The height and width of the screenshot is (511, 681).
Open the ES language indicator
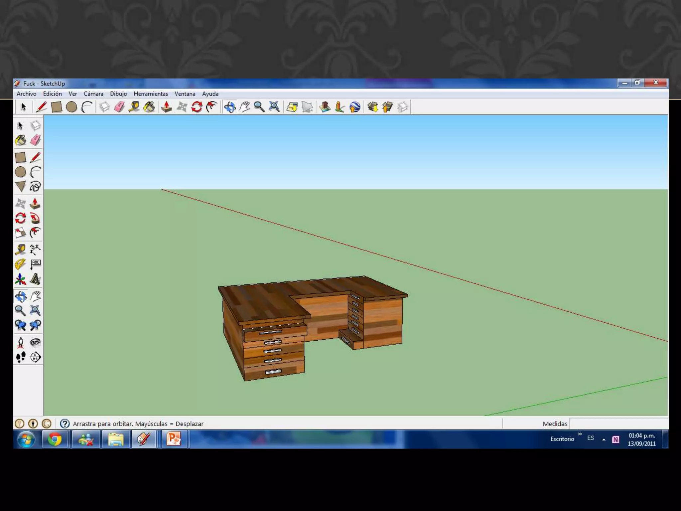point(591,438)
